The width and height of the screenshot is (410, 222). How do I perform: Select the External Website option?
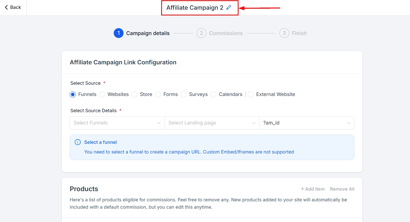click(x=251, y=94)
